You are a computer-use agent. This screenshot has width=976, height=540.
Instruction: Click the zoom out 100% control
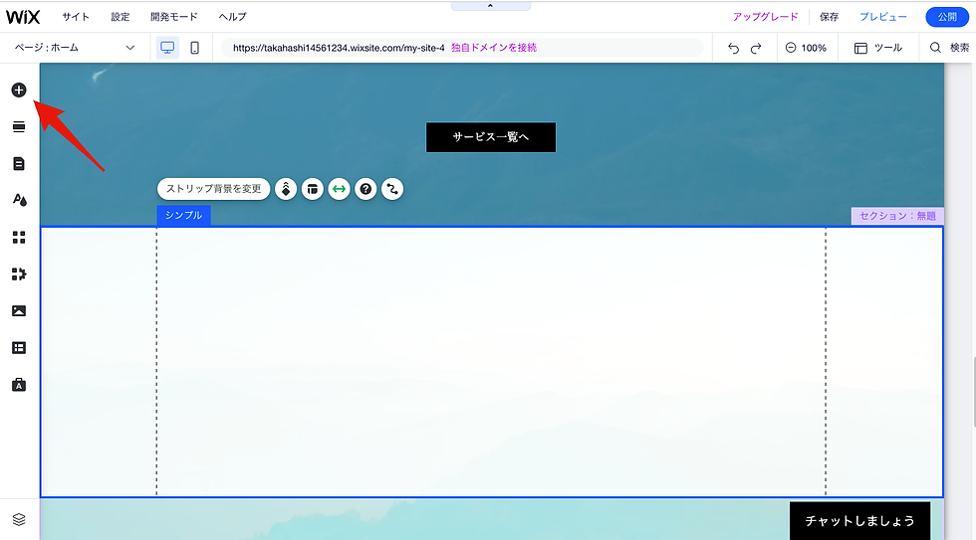tap(806, 48)
